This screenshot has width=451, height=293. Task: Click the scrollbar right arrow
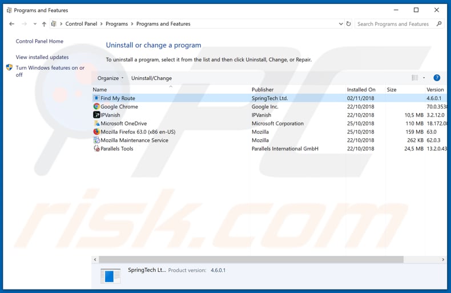(x=443, y=259)
